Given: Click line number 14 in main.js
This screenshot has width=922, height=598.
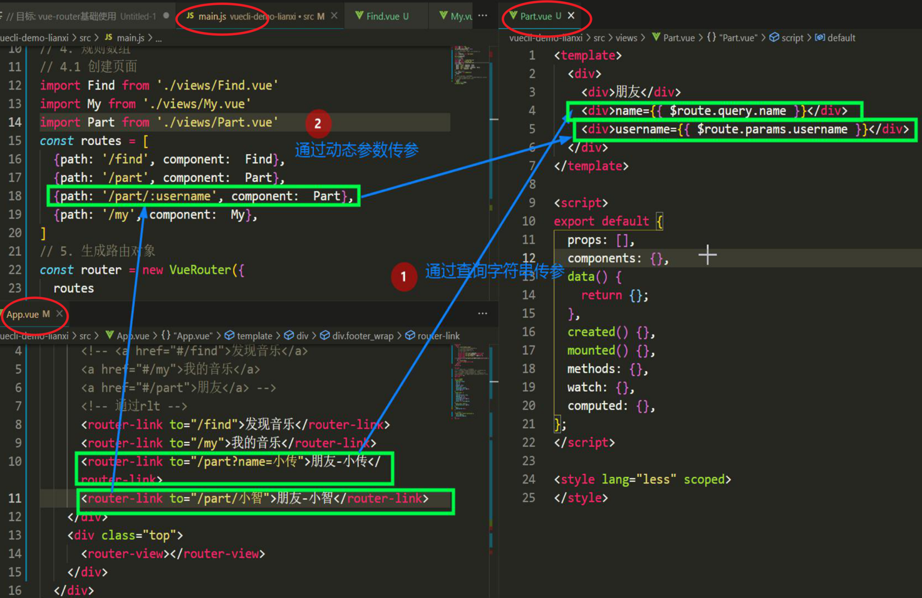Looking at the screenshot, I should coord(14,122).
